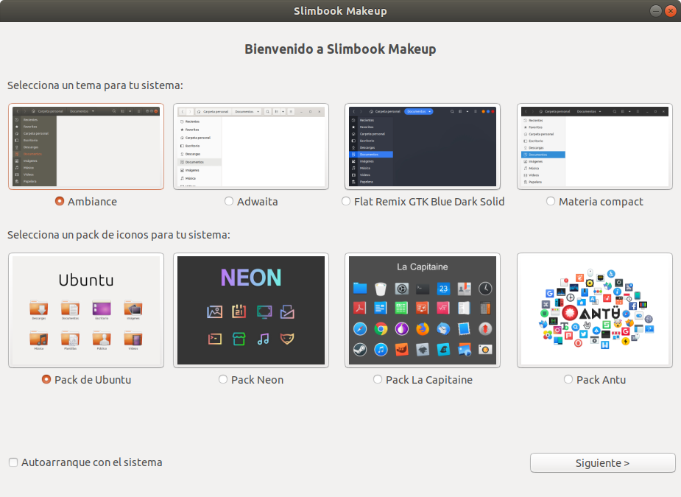Image resolution: width=681 pixels, height=497 pixels.
Task: Minimize the Slimbook Makeup window
Action: click(x=655, y=11)
